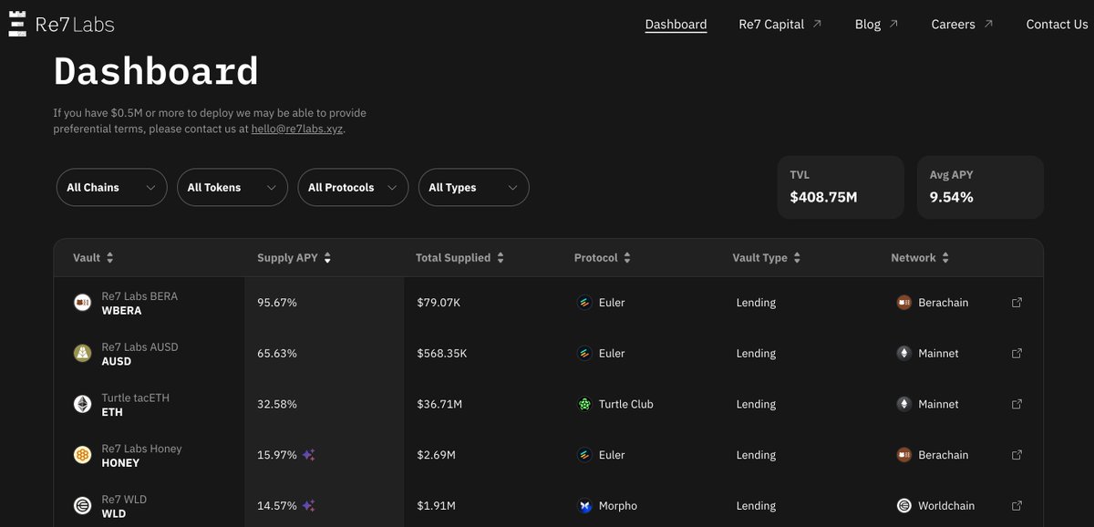This screenshot has width=1094, height=527.
Task: Click the Re7 Labs logo icon
Action: pyautogui.click(x=17, y=24)
